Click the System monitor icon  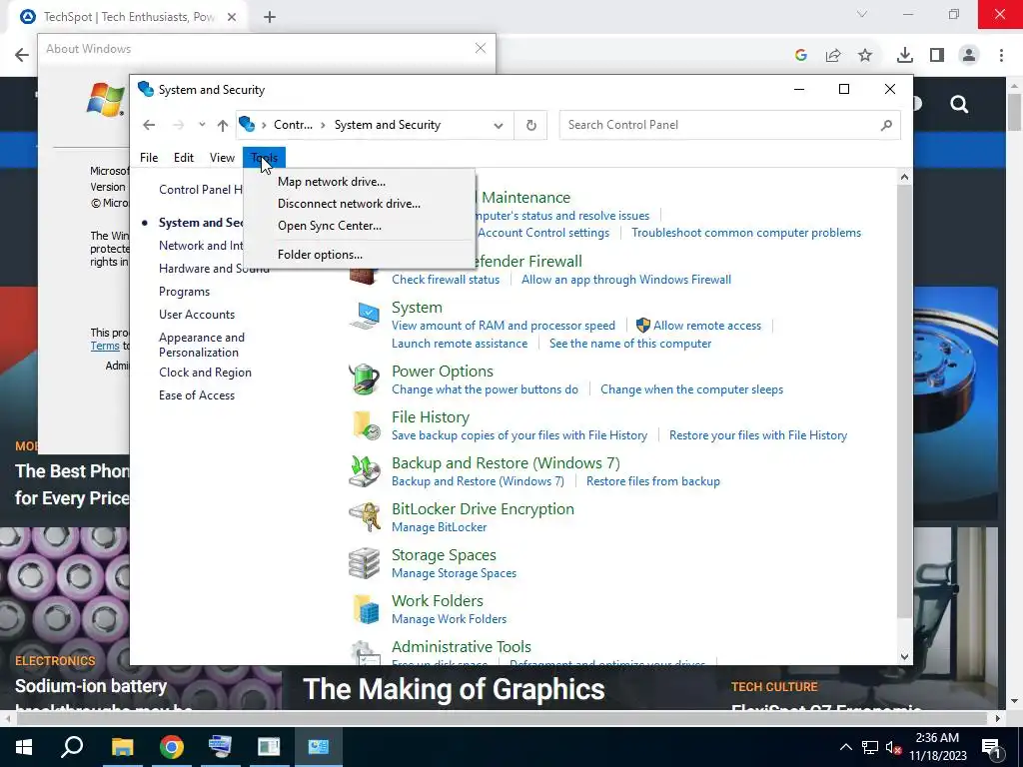click(x=364, y=317)
